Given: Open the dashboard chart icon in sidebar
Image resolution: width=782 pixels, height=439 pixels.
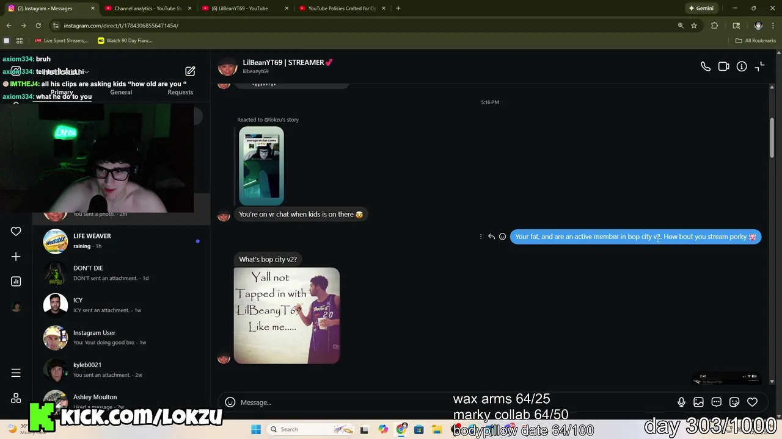Looking at the screenshot, I should click(16, 281).
